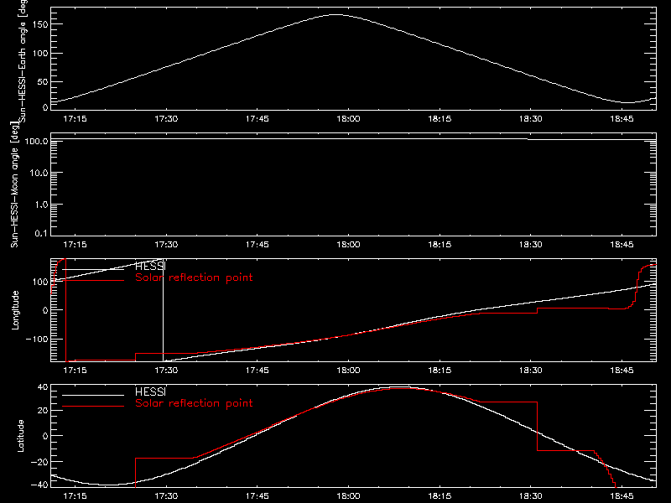Click 17:15 time label under Earth angle plot
Screen dimensions: 671x503
(75, 119)
